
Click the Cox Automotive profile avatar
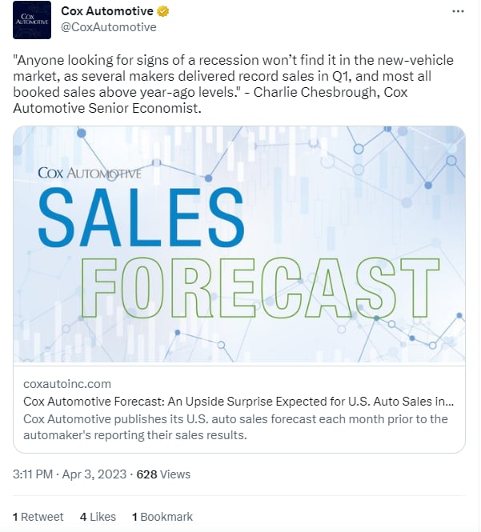pyautogui.click(x=32, y=20)
